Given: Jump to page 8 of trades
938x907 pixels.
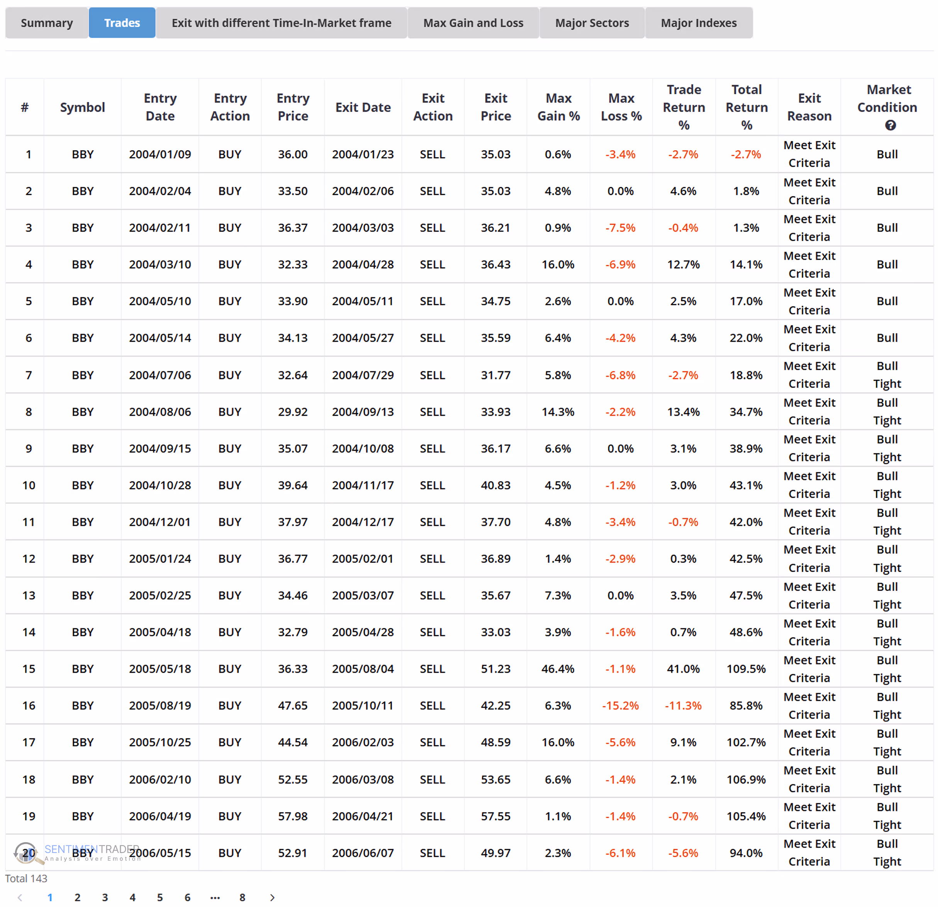Looking at the screenshot, I should (242, 897).
